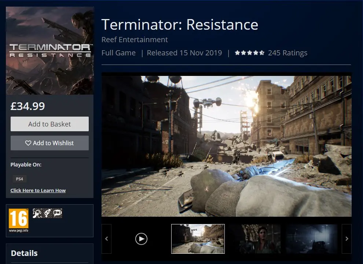This screenshot has height=264, width=363.
Task: Add the game to basket
Action: (x=49, y=124)
